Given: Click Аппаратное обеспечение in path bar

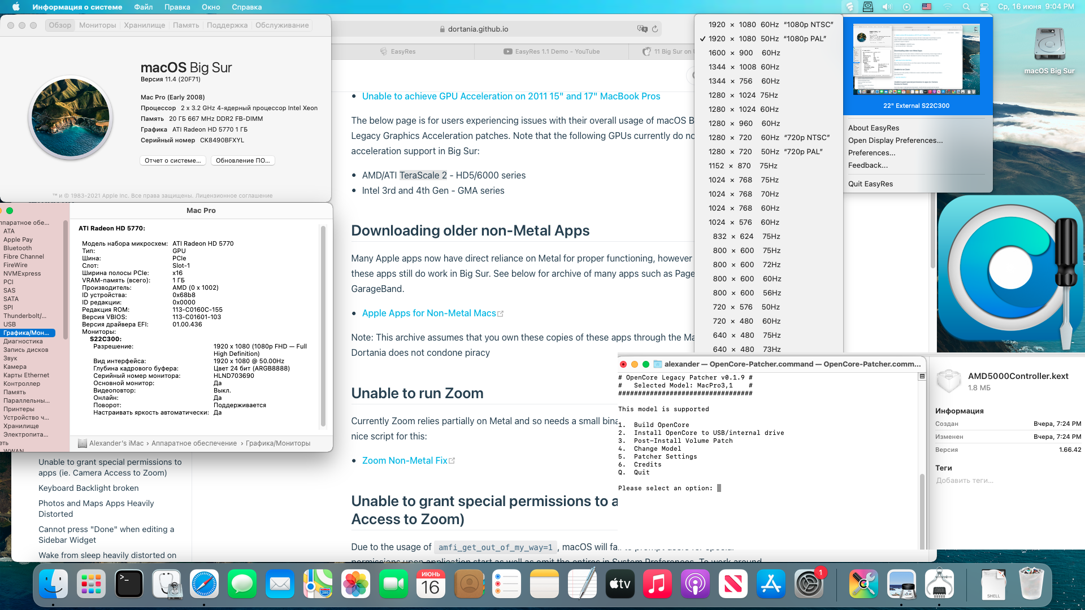Looking at the screenshot, I should tap(194, 443).
